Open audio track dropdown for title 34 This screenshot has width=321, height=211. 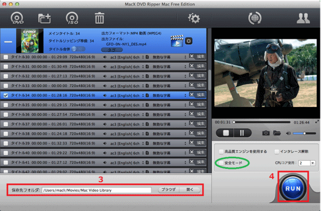[143, 95]
